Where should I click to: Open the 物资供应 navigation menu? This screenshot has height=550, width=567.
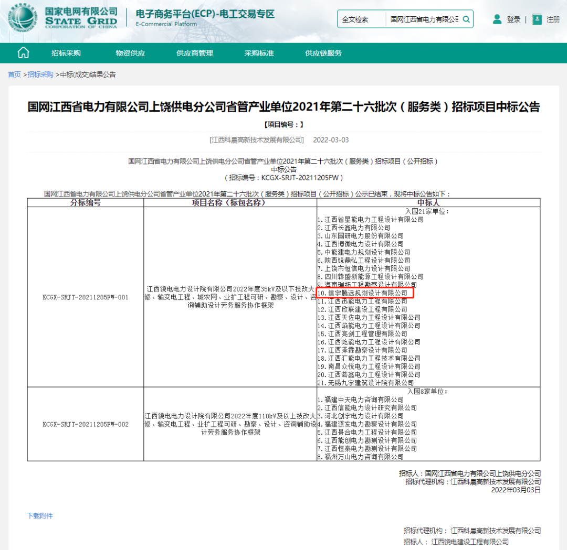click(130, 53)
